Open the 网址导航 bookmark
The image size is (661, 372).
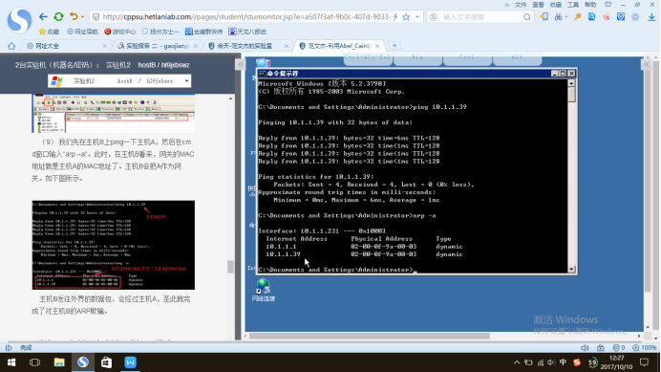[82, 32]
